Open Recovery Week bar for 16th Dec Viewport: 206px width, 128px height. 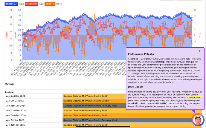[94, 106]
